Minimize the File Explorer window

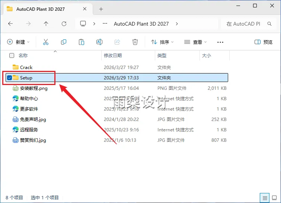[x=238, y=6]
